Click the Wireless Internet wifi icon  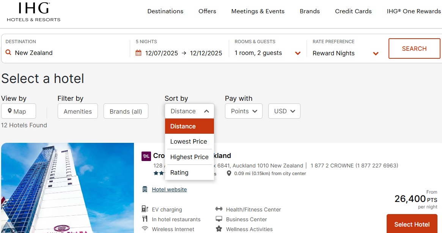point(145,228)
